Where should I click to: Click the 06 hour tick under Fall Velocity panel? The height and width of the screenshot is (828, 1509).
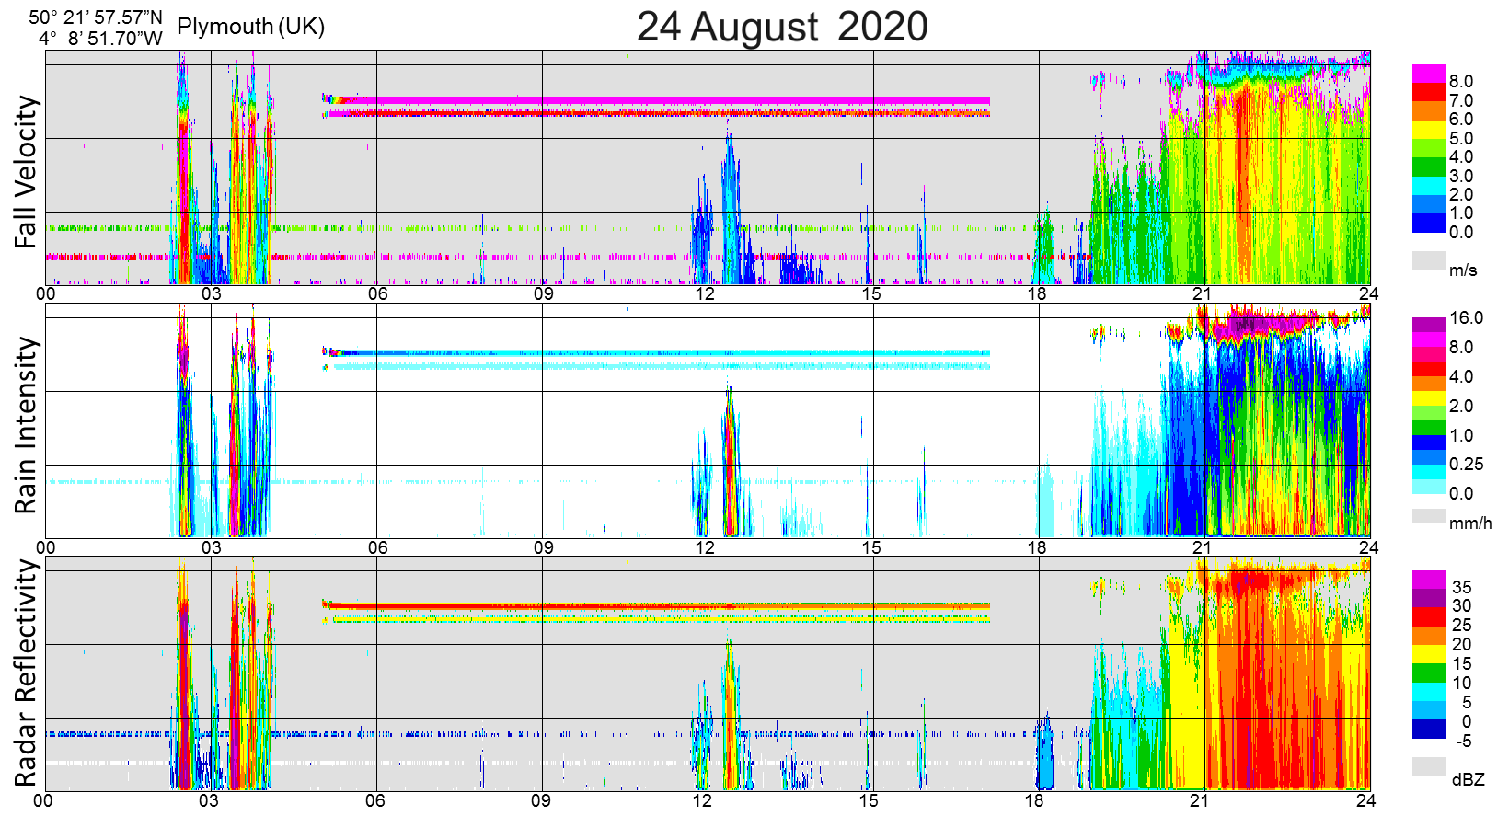pos(377,294)
